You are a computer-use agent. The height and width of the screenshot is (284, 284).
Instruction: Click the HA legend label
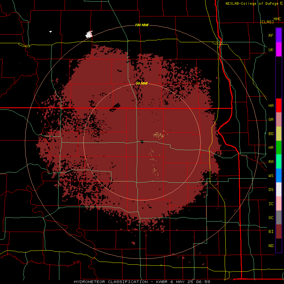coord(271,105)
